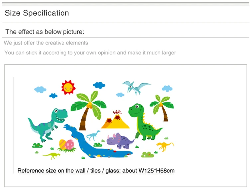Image resolution: width=250 pixels, height=188 pixels.
Task: Click the lime green running dinosaur
Action: pyautogui.click(x=51, y=156)
